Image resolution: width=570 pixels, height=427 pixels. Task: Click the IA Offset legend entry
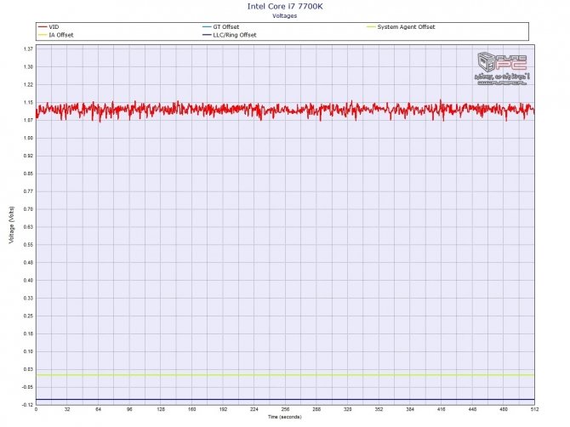[x=56, y=35]
